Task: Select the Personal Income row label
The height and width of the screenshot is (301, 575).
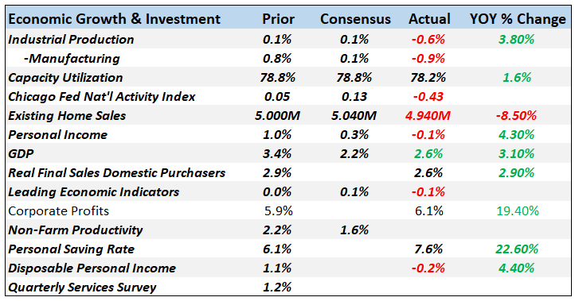Action: tap(57, 135)
